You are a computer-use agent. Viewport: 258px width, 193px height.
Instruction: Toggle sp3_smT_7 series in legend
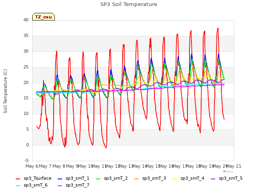tap(73, 185)
